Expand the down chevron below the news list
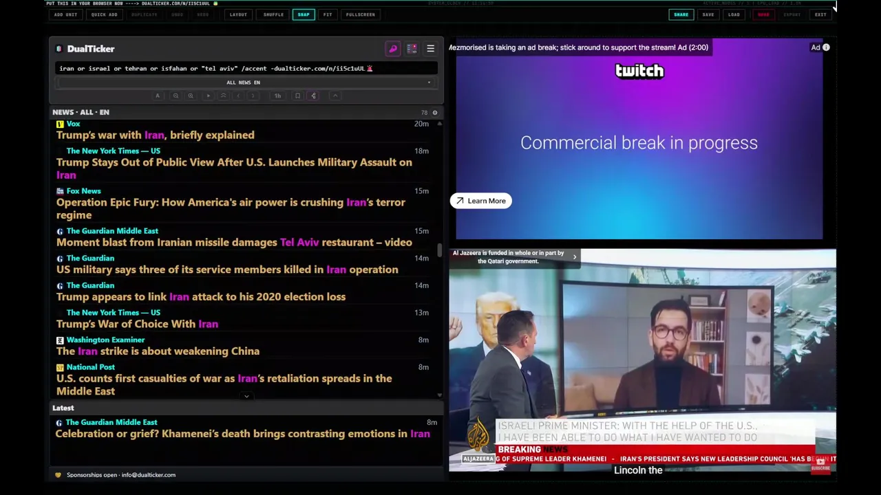 (246, 397)
